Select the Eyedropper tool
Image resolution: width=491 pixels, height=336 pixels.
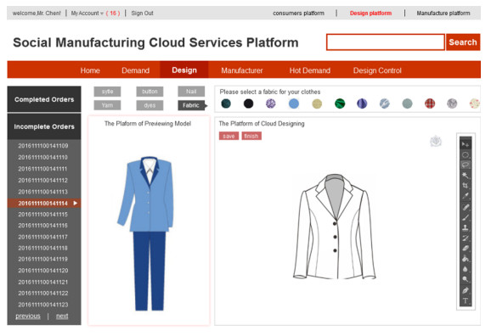click(x=466, y=196)
